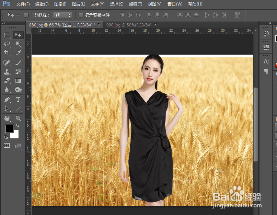Select the Zoom tool
This screenshot has width=277, height=215.
tap(18, 118)
